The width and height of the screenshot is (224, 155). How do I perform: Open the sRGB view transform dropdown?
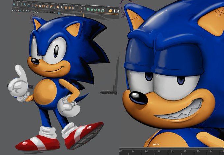click(x=70, y=14)
